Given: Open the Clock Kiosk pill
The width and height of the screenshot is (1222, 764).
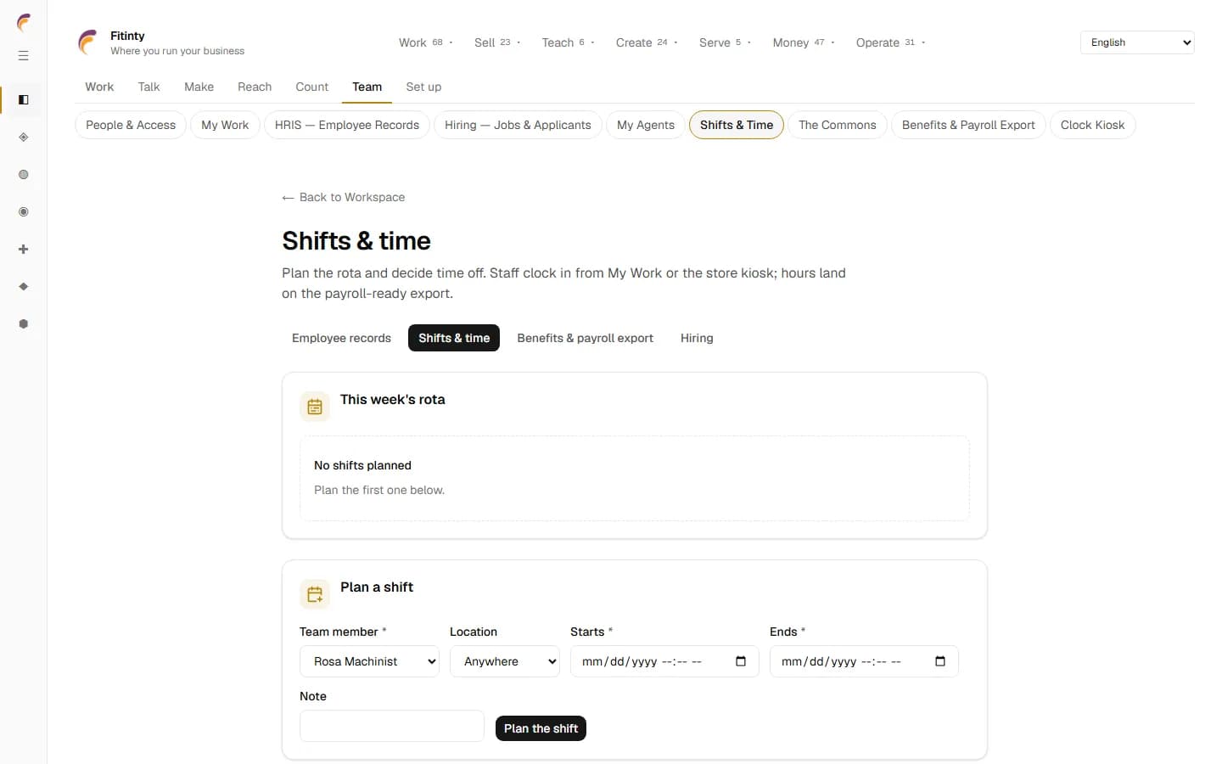Looking at the screenshot, I should [x=1092, y=125].
